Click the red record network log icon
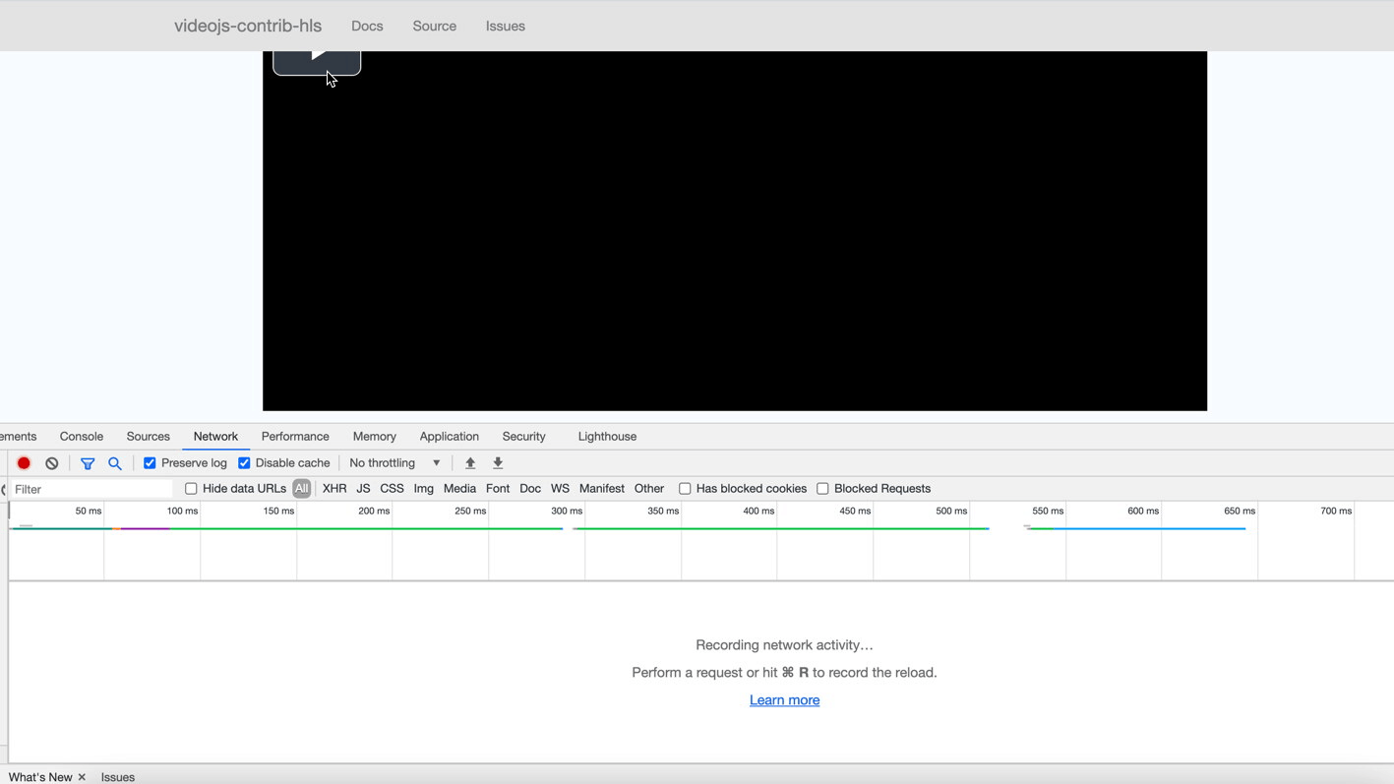This screenshot has width=1394, height=784. click(x=24, y=463)
